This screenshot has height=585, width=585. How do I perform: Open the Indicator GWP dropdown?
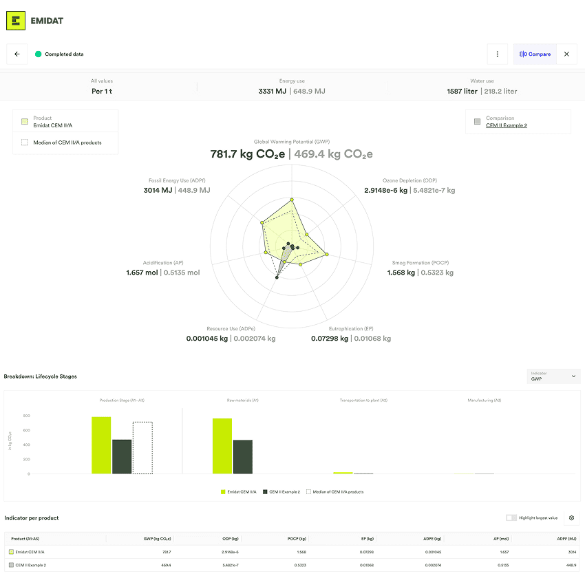point(553,376)
